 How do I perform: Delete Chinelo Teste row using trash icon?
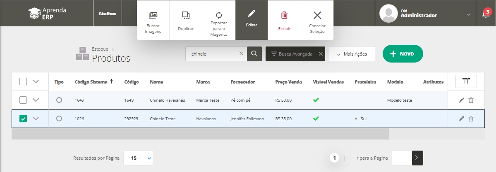pyautogui.click(x=471, y=119)
